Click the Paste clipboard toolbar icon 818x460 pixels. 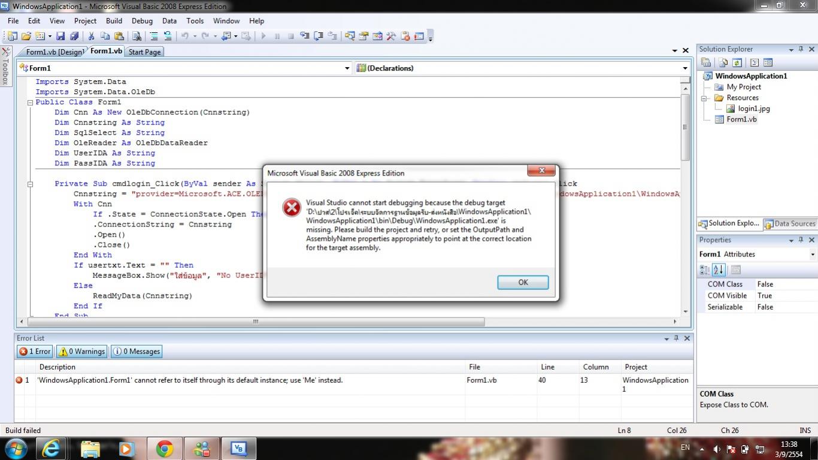tap(119, 36)
